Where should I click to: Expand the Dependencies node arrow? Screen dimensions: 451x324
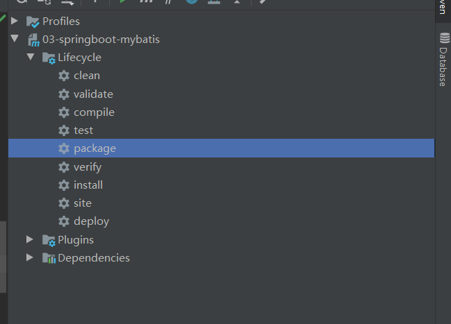(x=30, y=258)
